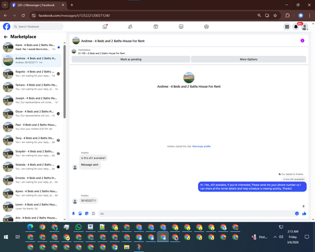
Task: Click the Facebook logo icon
Action: [x=6, y=26]
